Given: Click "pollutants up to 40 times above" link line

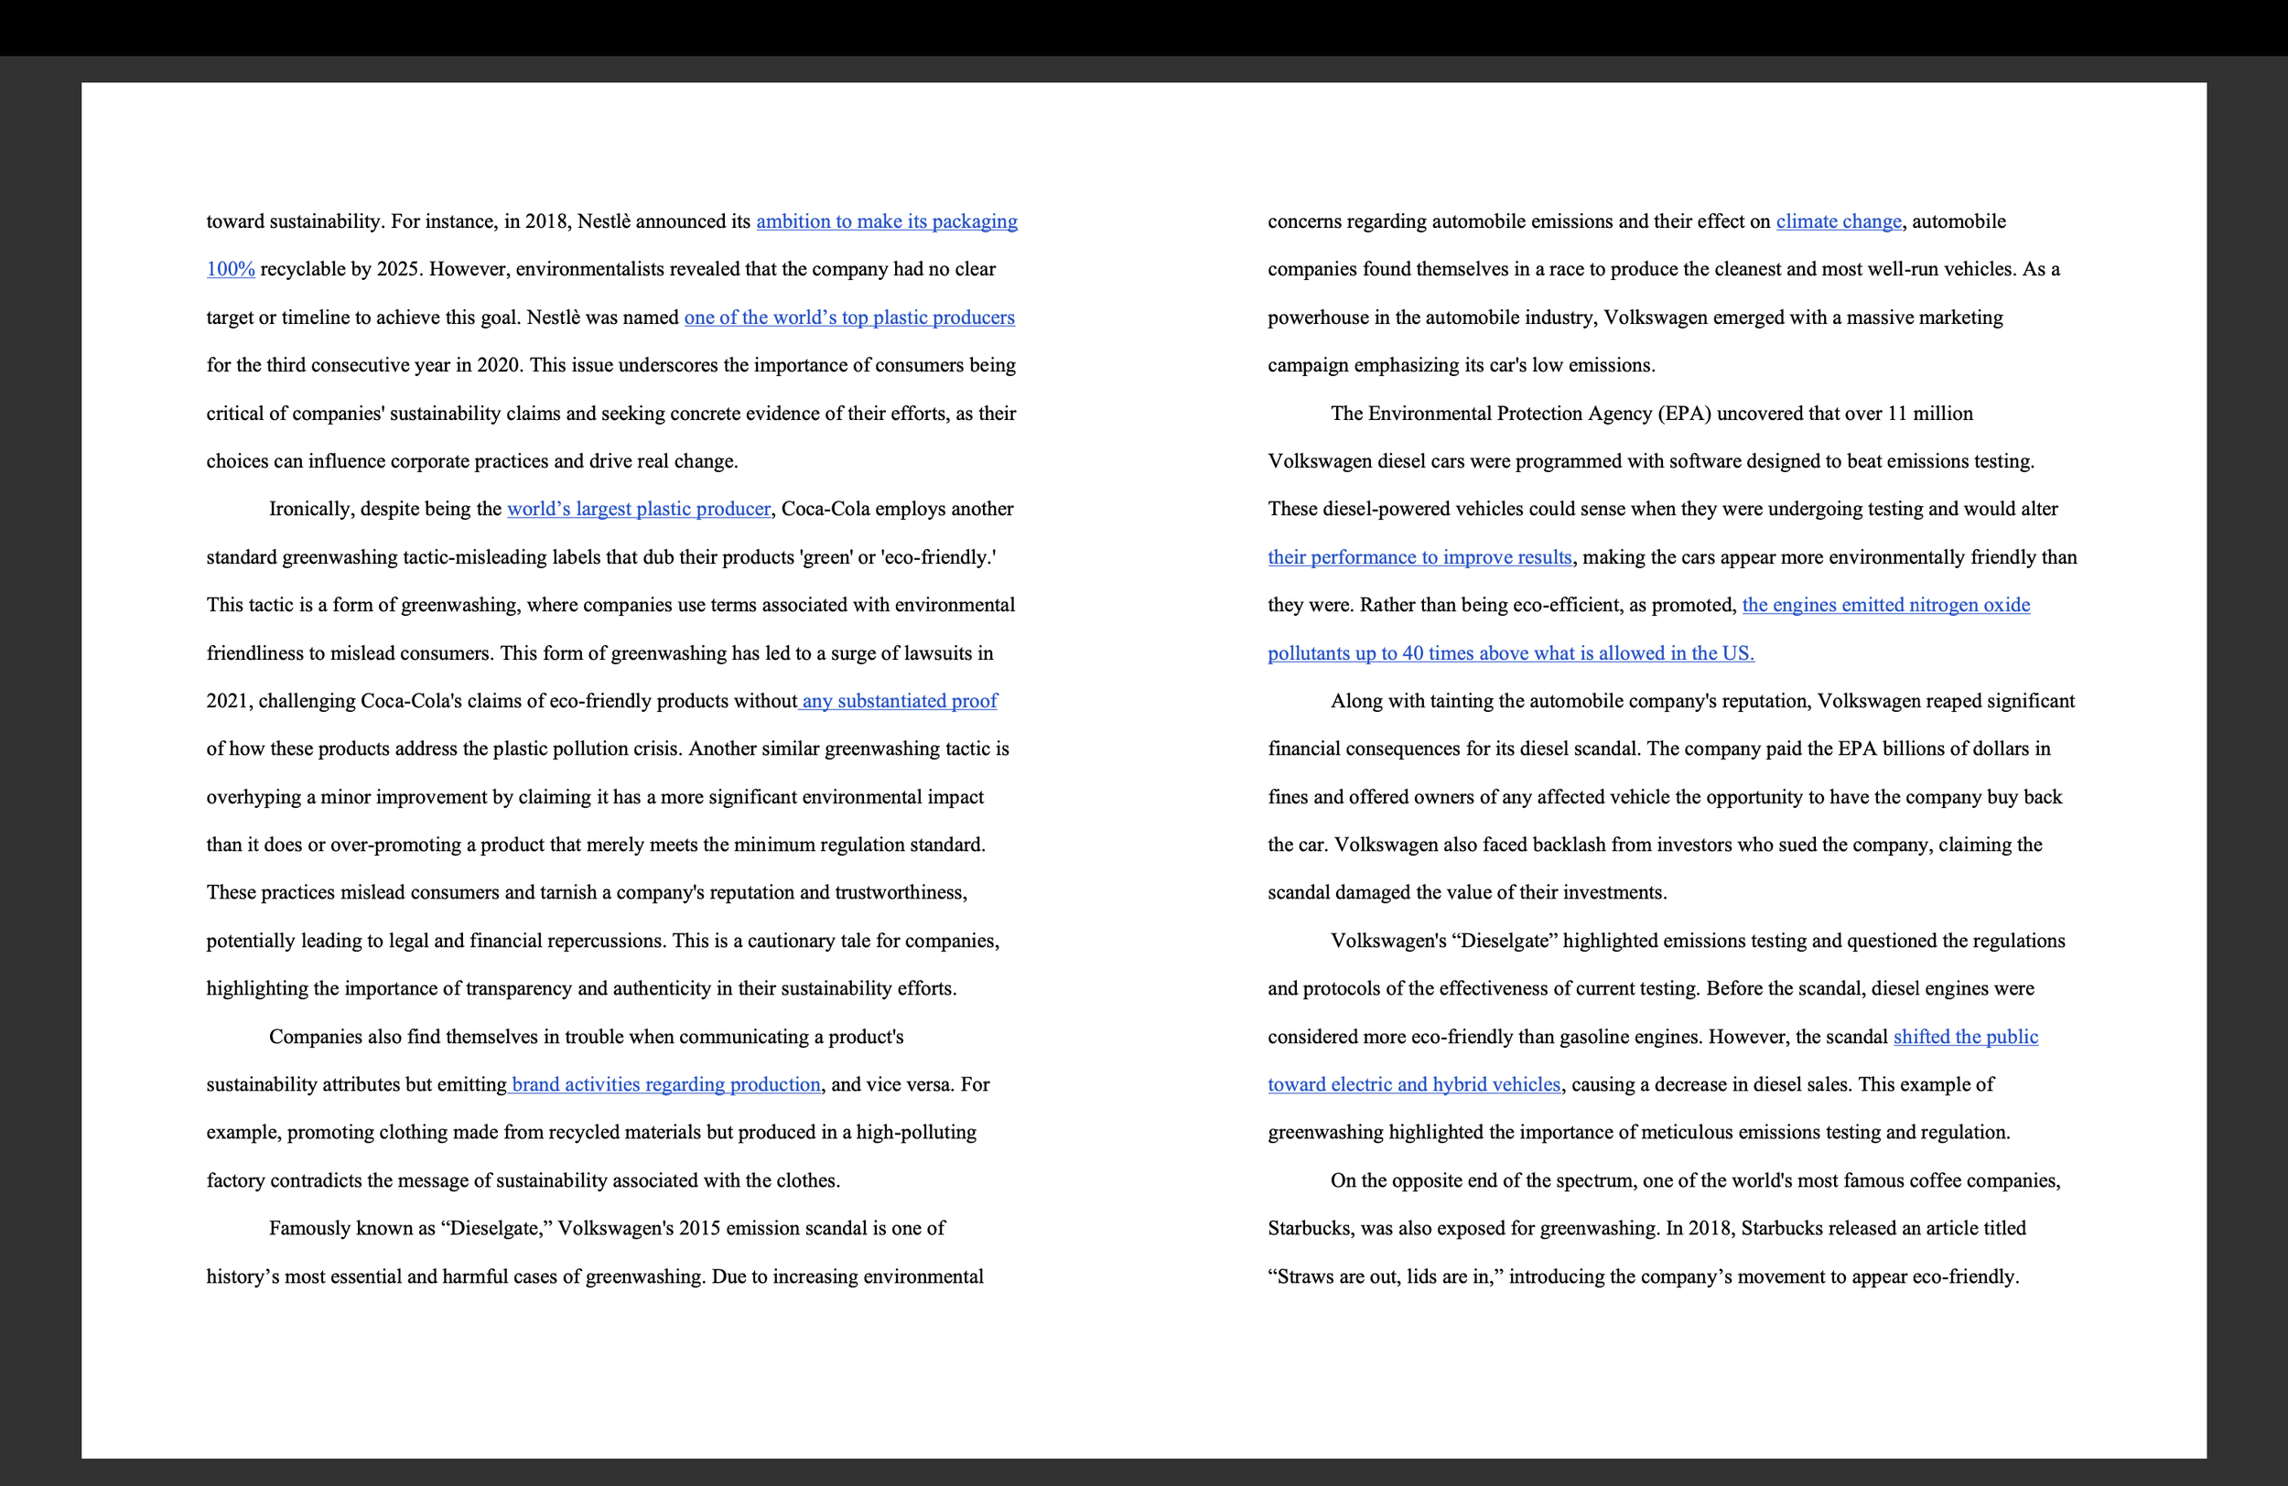Looking at the screenshot, I should 1510,653.
